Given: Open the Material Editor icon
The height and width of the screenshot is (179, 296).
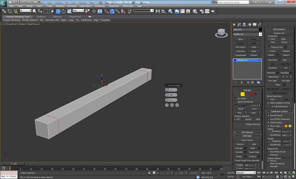Looking at the screenshot, I should coord(195,11).
